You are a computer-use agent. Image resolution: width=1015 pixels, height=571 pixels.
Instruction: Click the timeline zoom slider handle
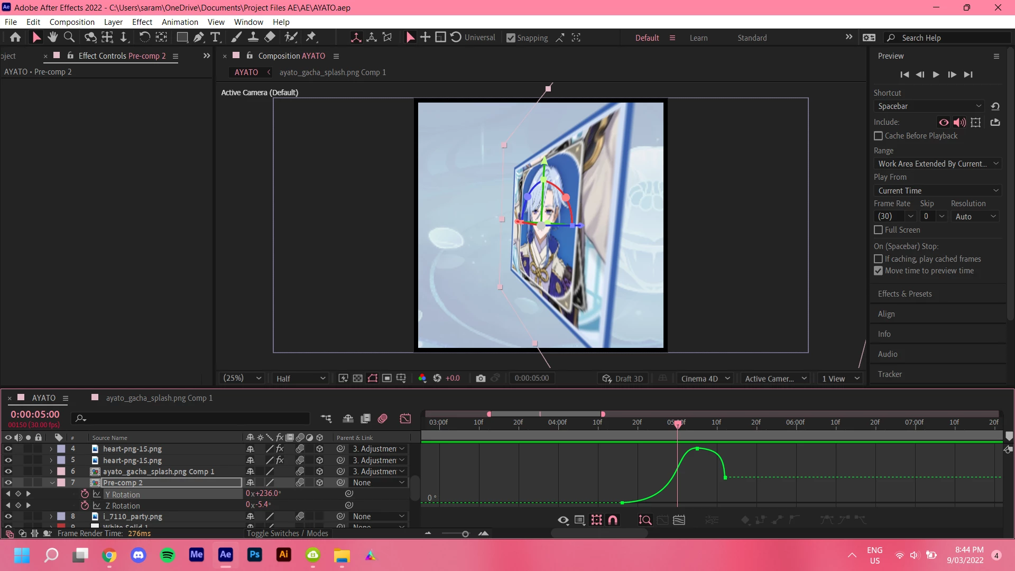coord(465,534)
